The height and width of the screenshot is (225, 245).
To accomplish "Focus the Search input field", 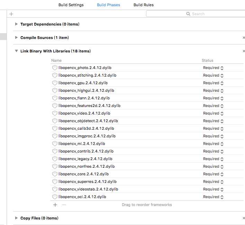I will coord(196,14).
